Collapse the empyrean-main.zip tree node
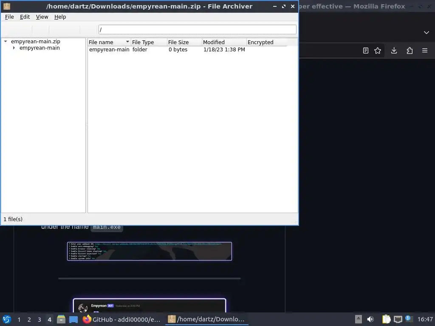 point(6,41)
